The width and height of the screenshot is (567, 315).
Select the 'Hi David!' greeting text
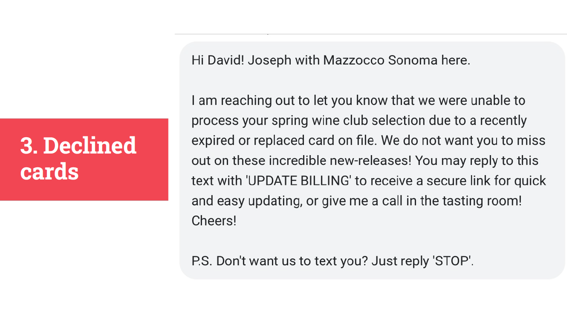217,60
